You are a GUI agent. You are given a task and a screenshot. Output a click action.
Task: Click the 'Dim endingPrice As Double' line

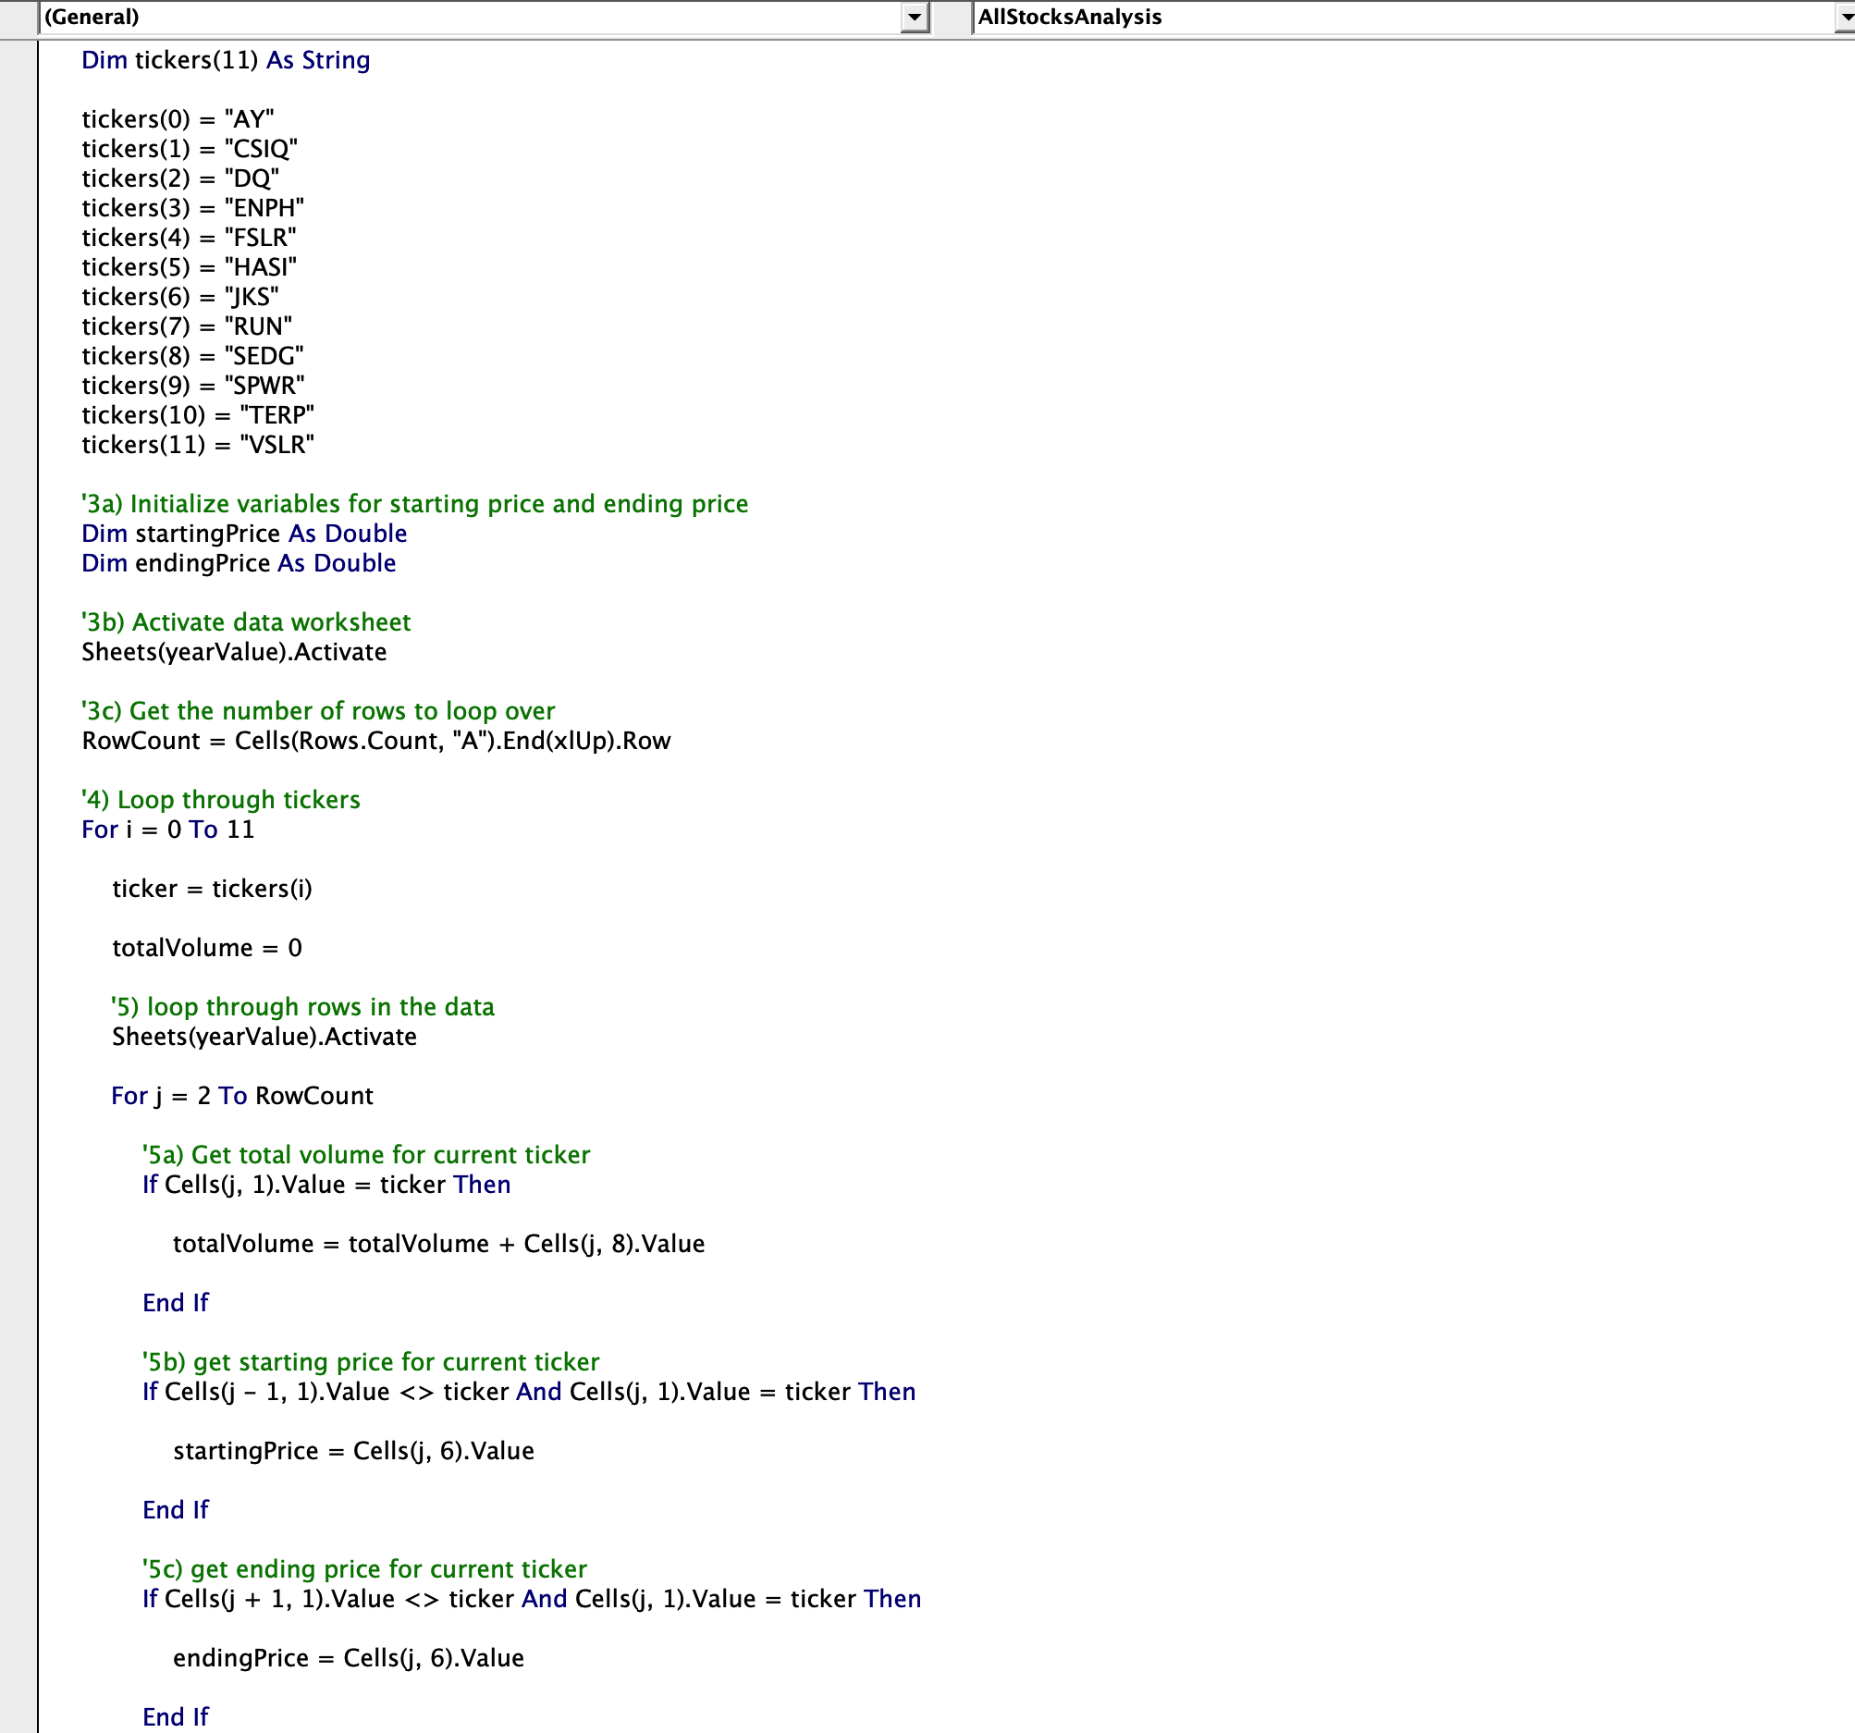tap(239, 564)
